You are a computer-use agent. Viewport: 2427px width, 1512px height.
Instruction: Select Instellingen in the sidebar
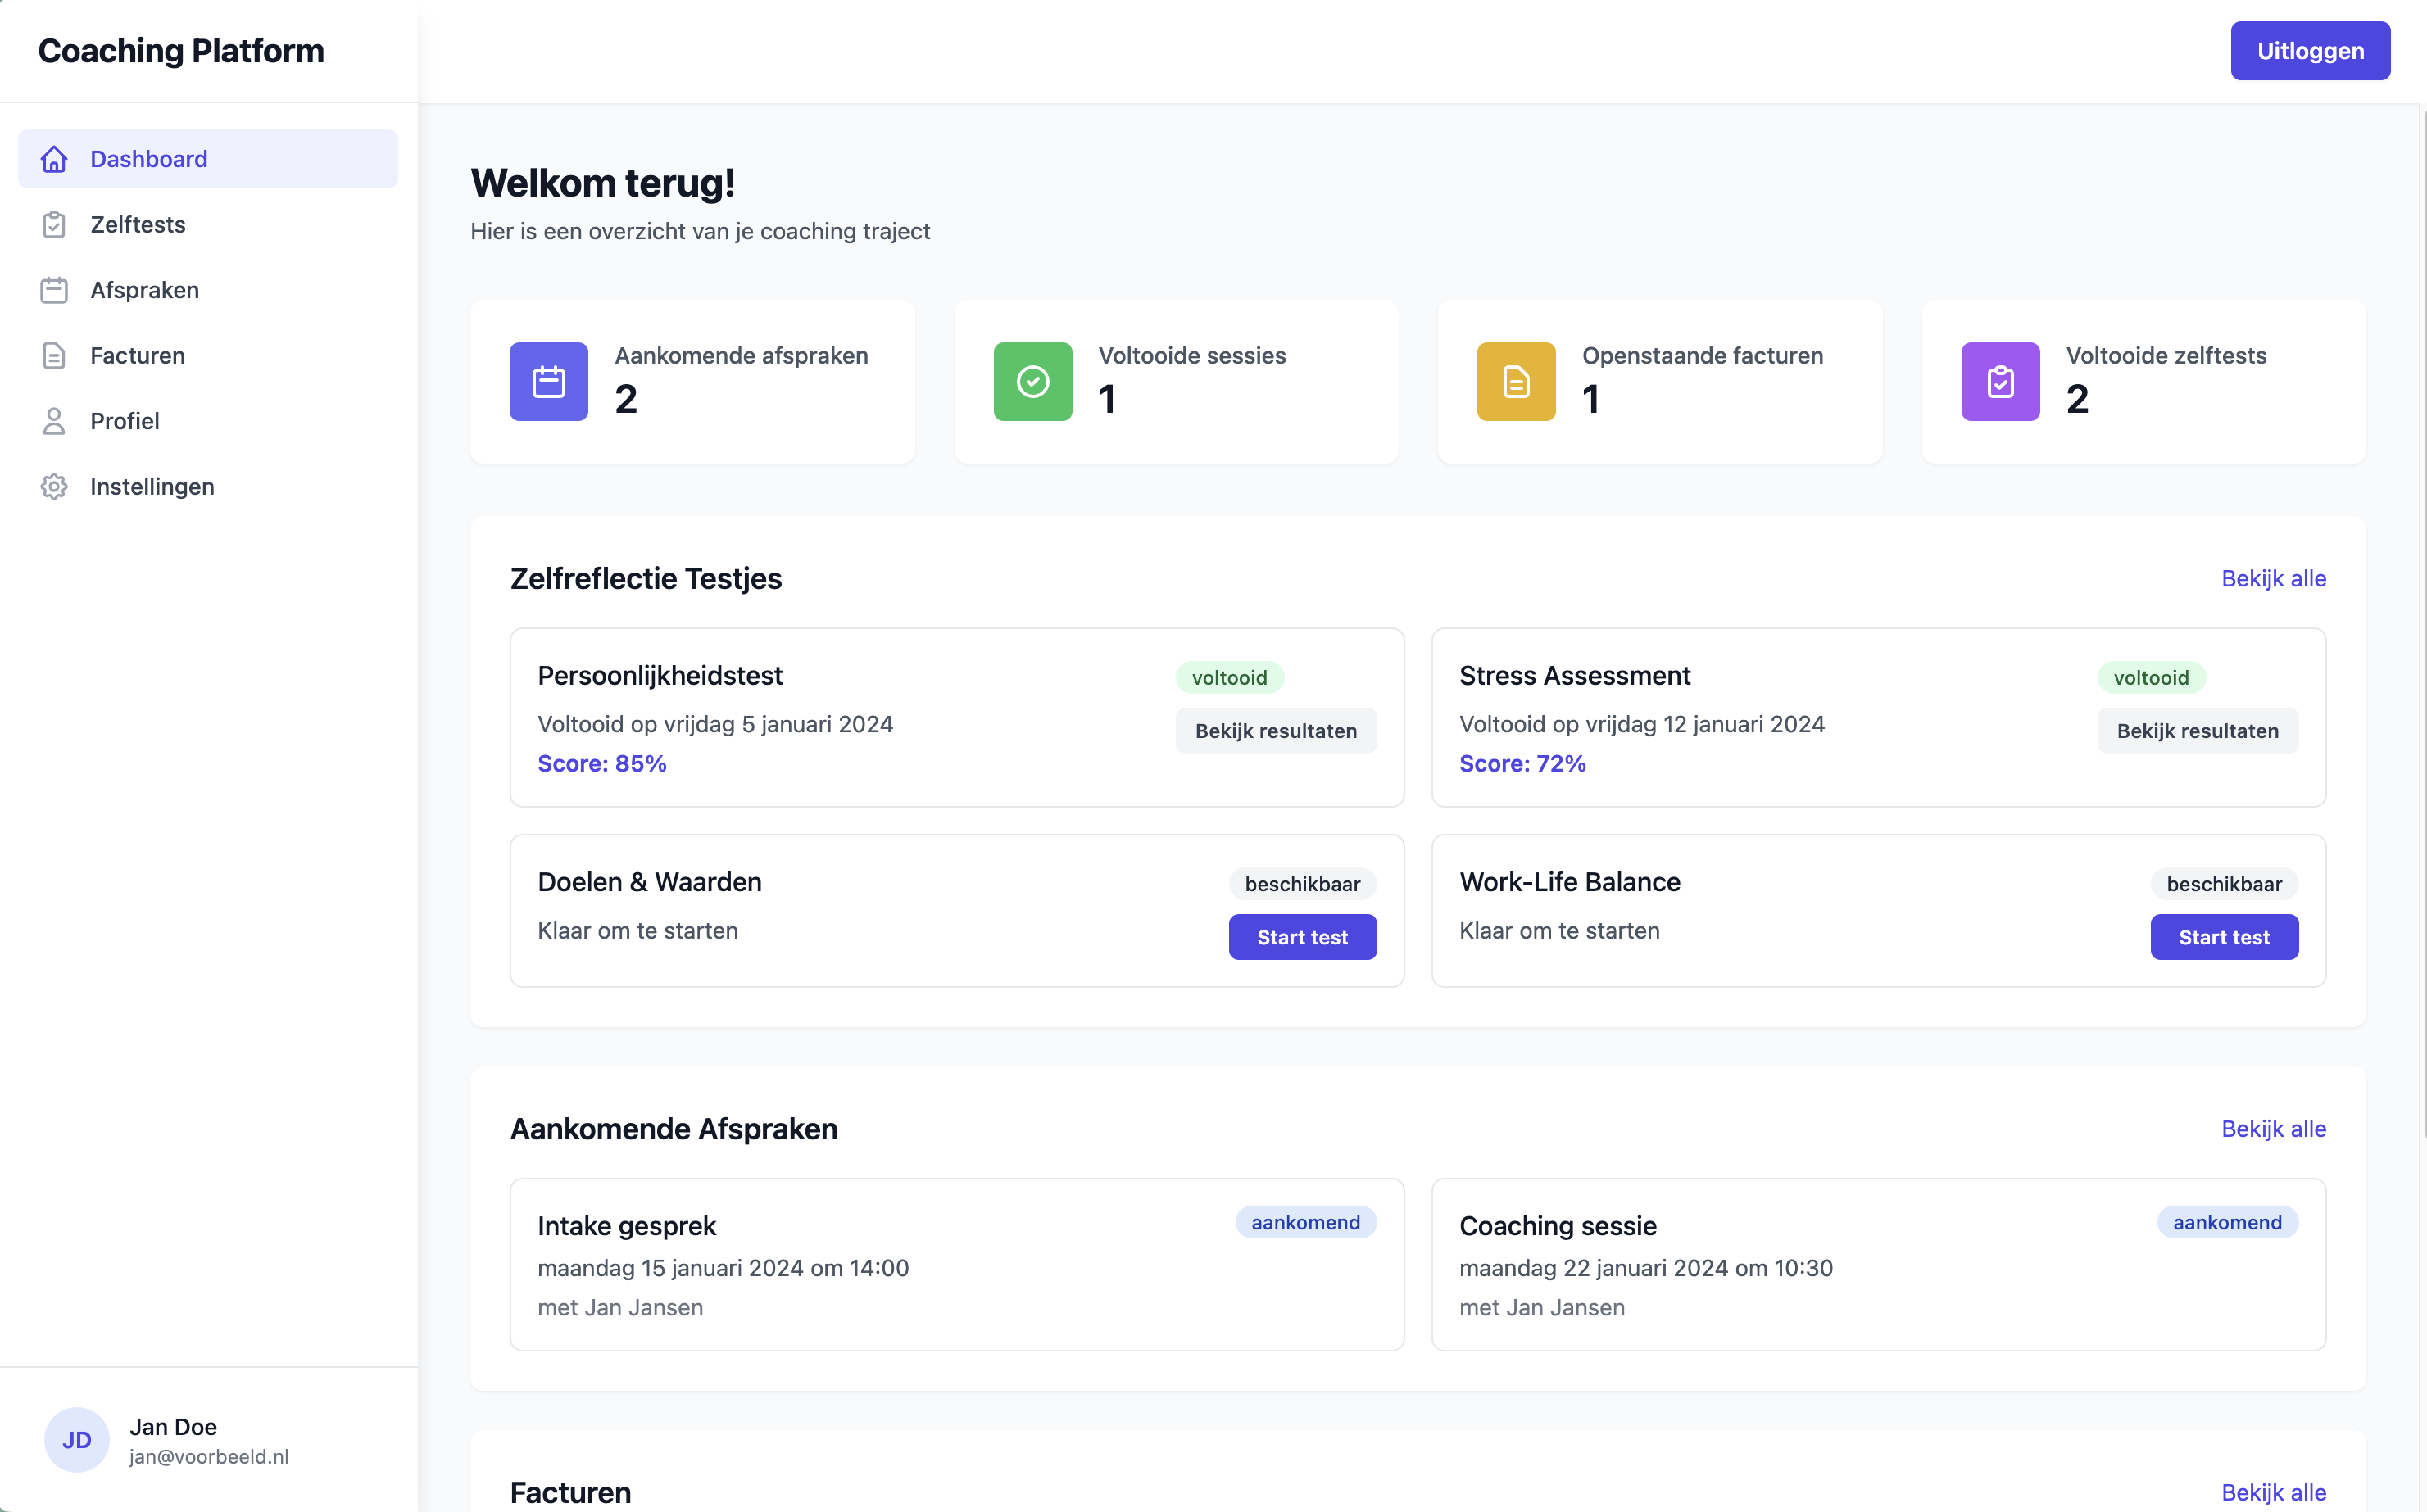(x=152, y=487)
